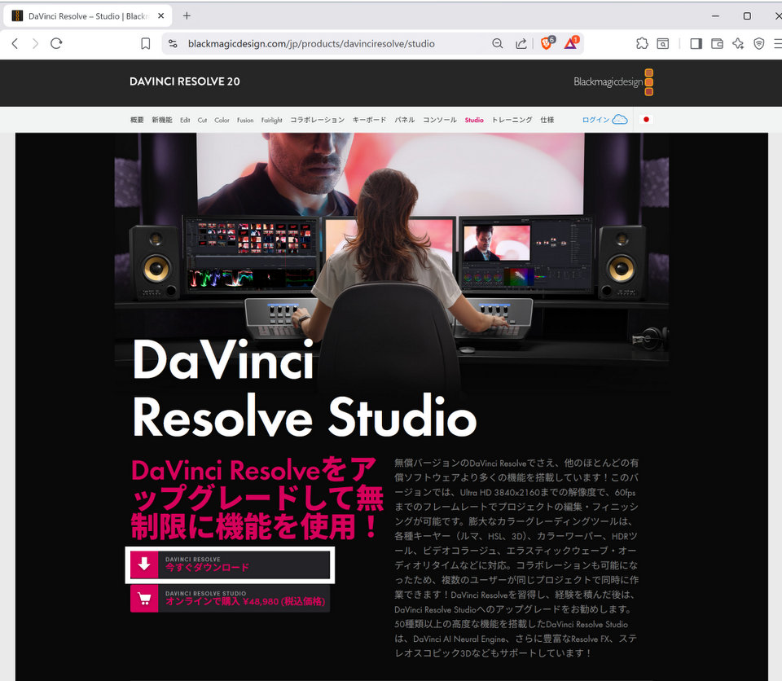Click the address bar URL field
The width and height of the screenshot is (782, 681).
(x=326, y=44)
